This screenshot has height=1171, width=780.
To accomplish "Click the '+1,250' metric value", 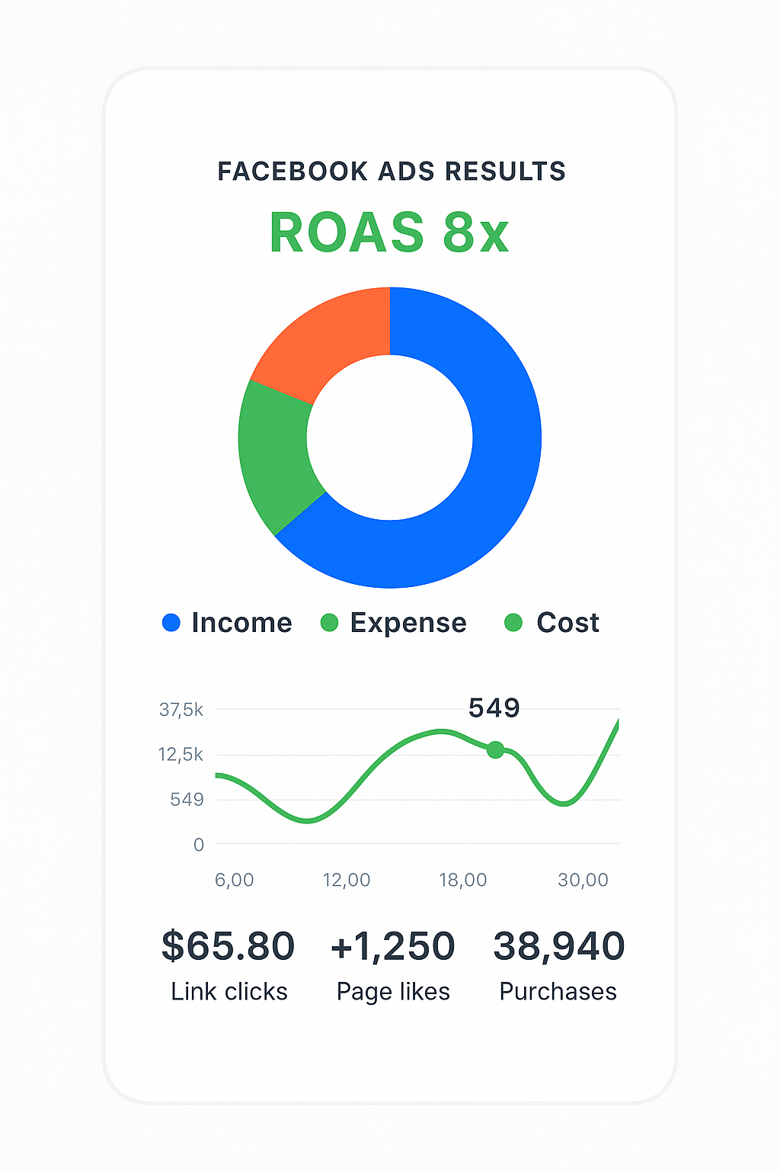I will pos(392,947).
